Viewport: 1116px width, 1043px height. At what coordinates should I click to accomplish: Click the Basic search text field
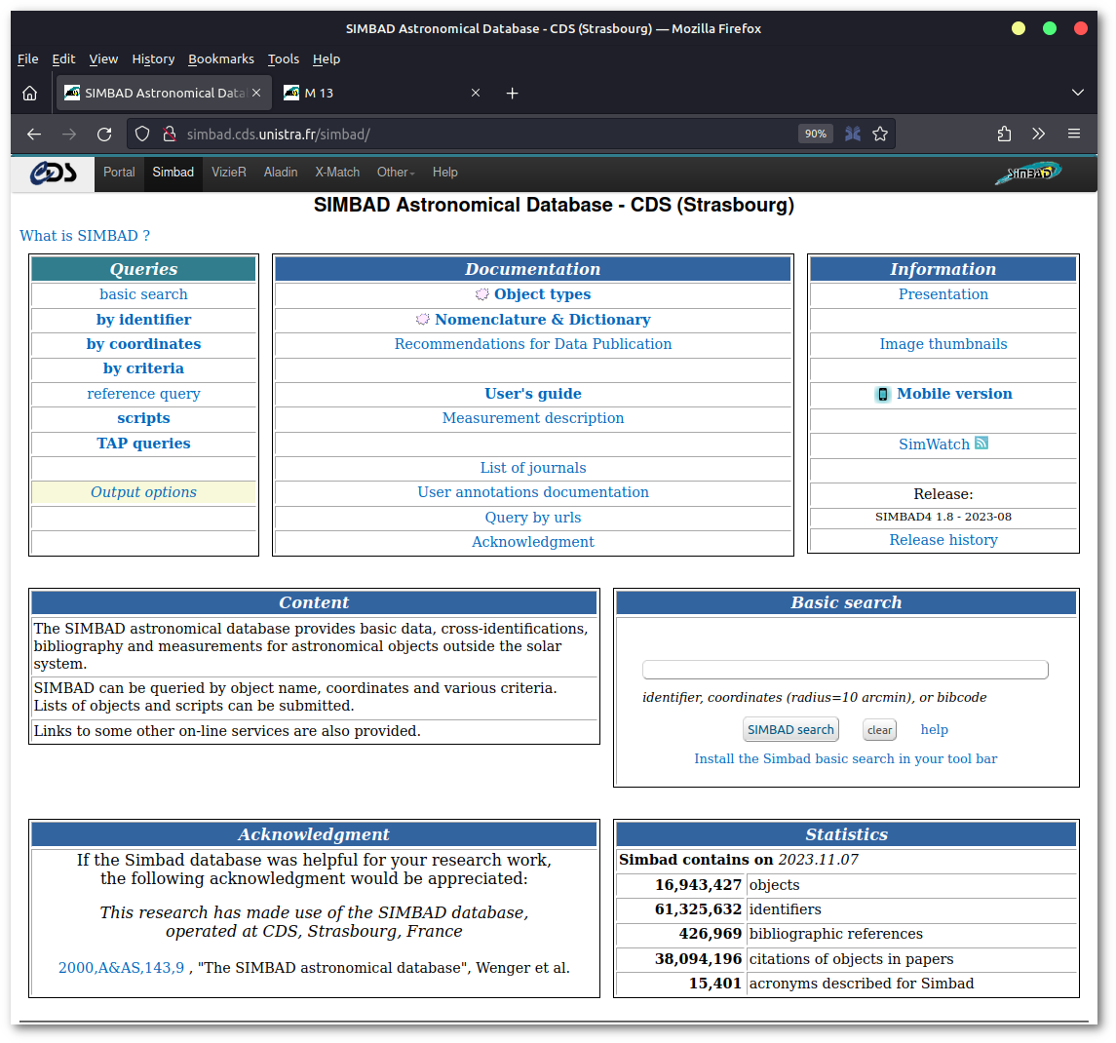(845, 670)
